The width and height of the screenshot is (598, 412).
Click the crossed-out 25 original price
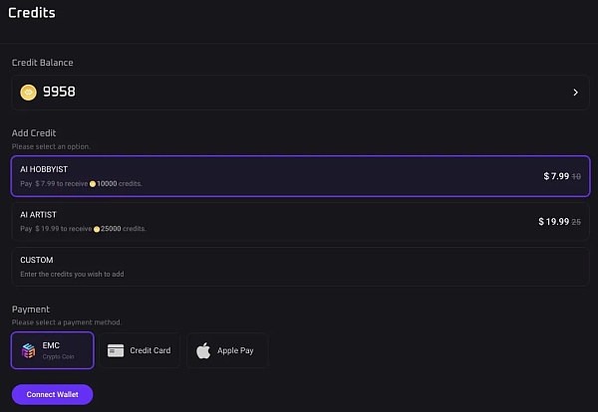[x=576, y=221]
